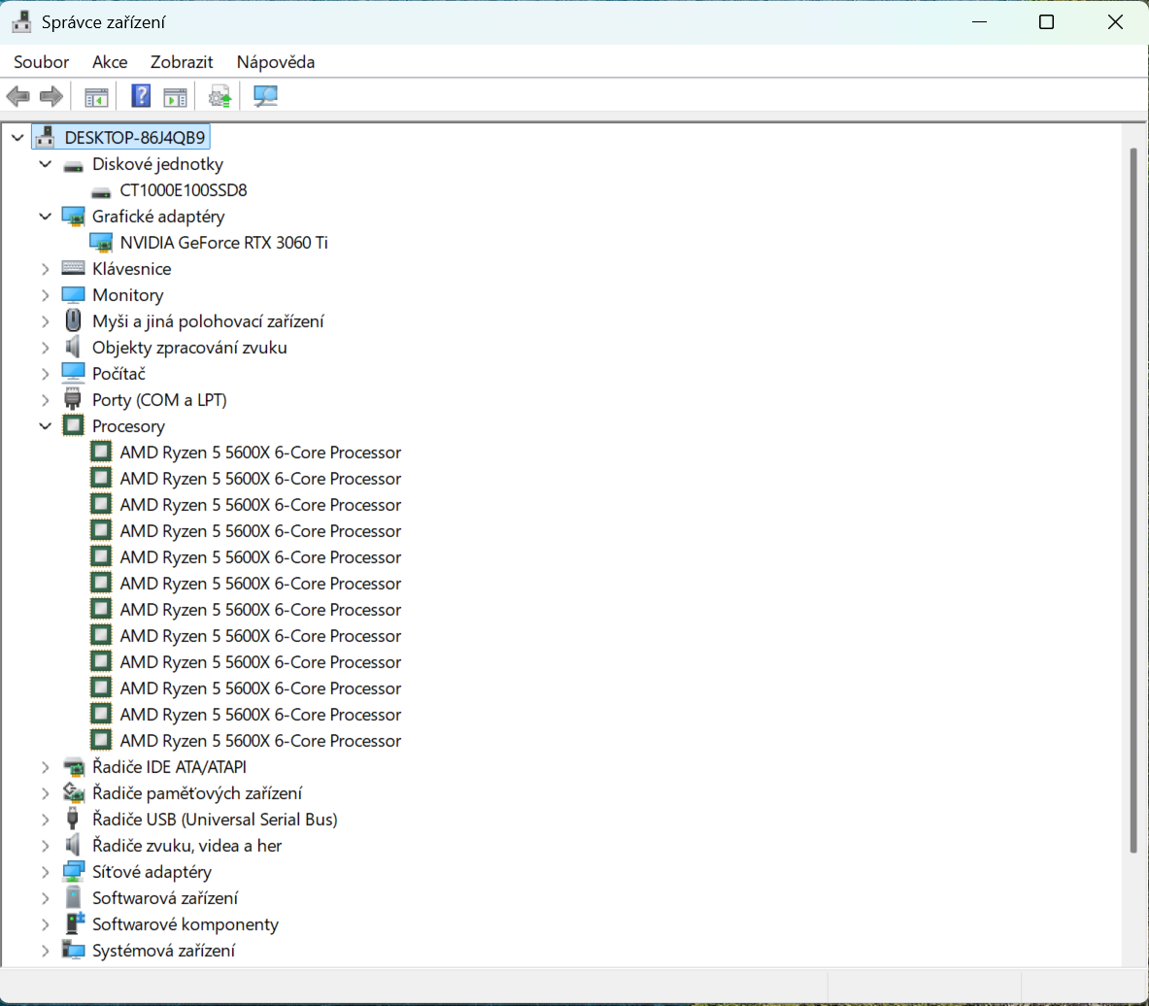
Task: Expand the Klávesnice category
Action: click(46, 269)
